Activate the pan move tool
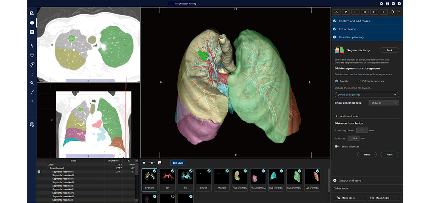Screen dimensions: 431x203 [32, 55]
